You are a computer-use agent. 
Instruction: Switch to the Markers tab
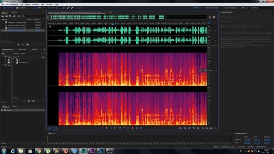35,50
